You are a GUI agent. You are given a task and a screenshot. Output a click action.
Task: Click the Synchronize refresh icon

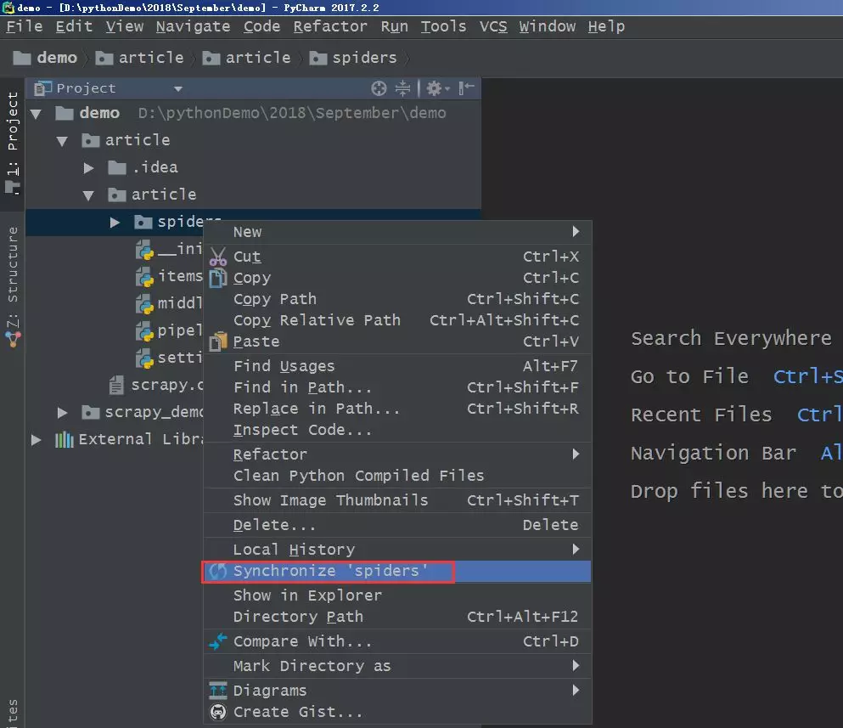(217, 571)
